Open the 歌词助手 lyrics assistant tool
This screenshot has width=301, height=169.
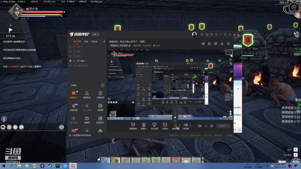100,120
